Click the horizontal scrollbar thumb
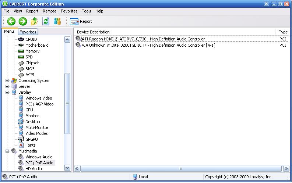 pyautogui.click(x=181, y=169)
